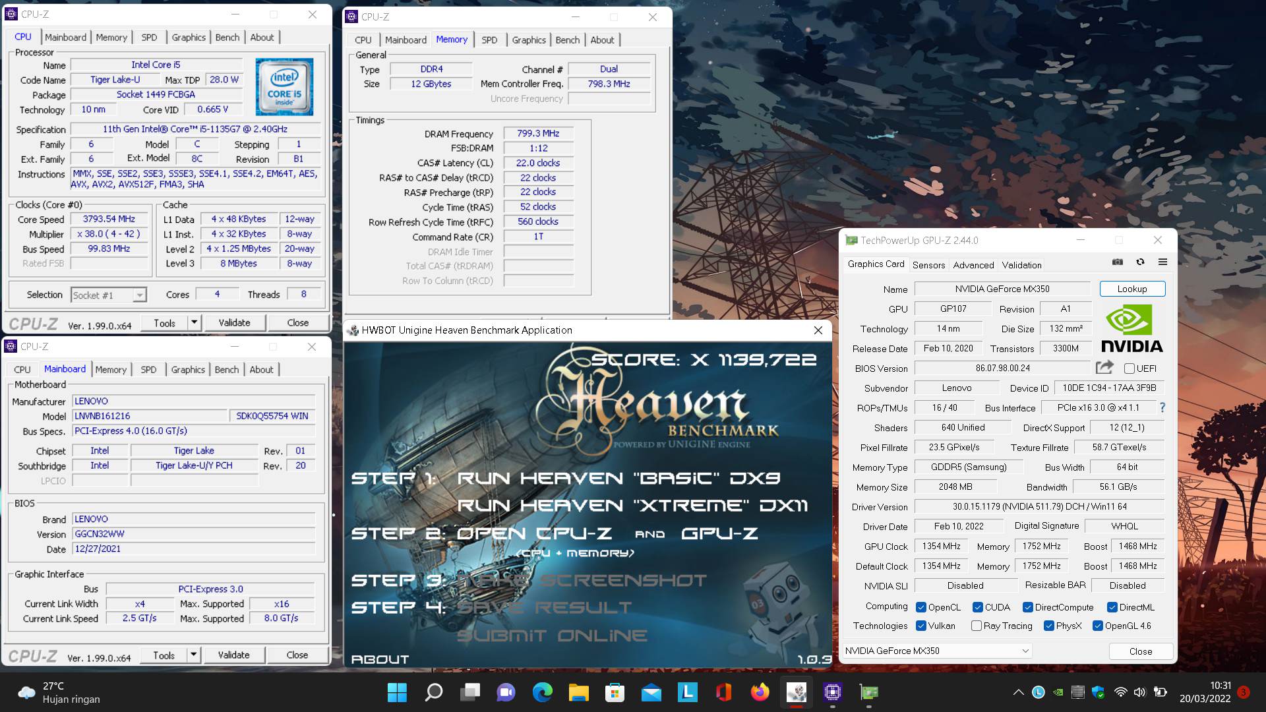Run Heaven Basic DX9 benchmark
Screen dimensions: 1266x712
(619, 478)
